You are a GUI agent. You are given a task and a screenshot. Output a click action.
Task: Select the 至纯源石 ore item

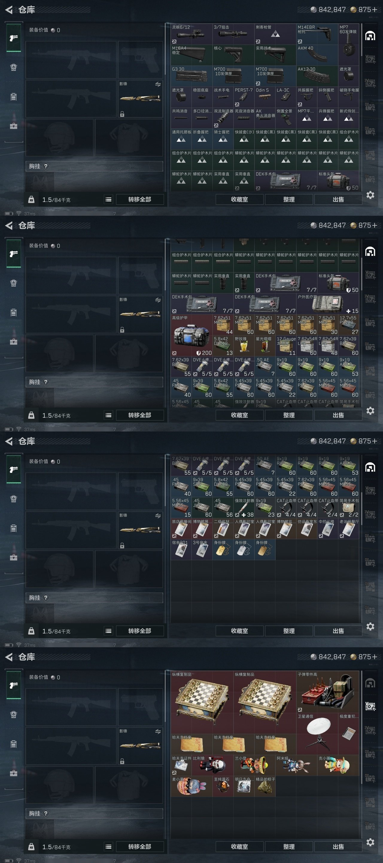coord(223,786)
